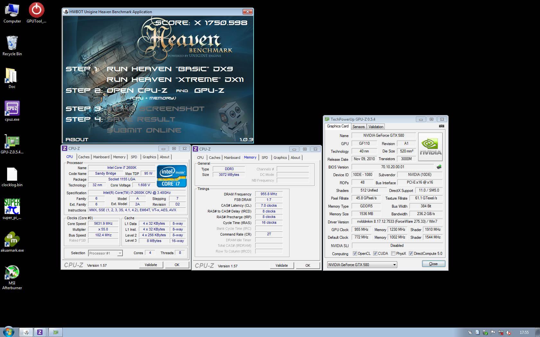Screen dimensions: 540x337
Task: Switch to the Validation tab in GPU-Z
Action: [x=376, y=127]
